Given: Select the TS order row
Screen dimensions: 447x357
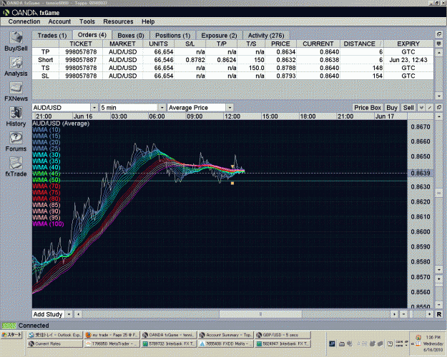Looking at the screenshot, I should coord(232,68).
